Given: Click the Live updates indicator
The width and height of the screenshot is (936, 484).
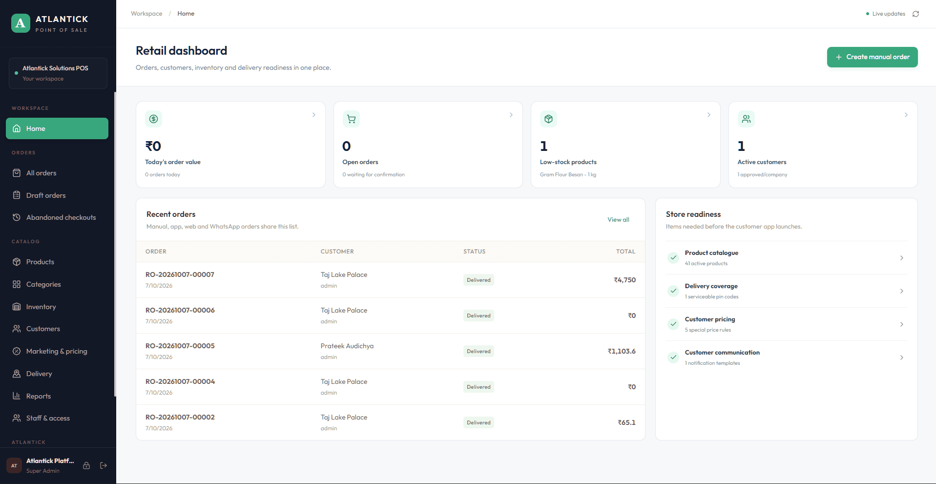Looking at the screenshot, I should pos(886,14).
